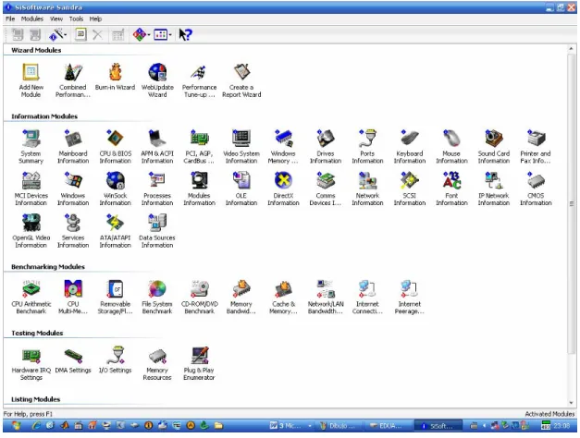
Task: Select OpenGL Video Information icon
Action: [x=31, y=231]
